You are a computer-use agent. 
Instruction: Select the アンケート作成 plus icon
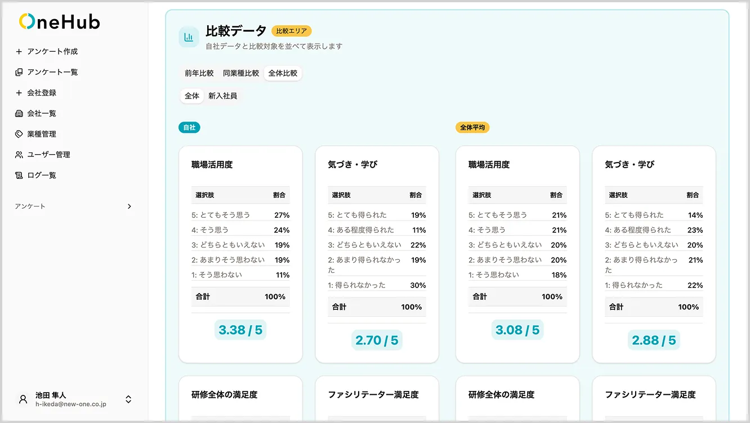tap(20, 51)
